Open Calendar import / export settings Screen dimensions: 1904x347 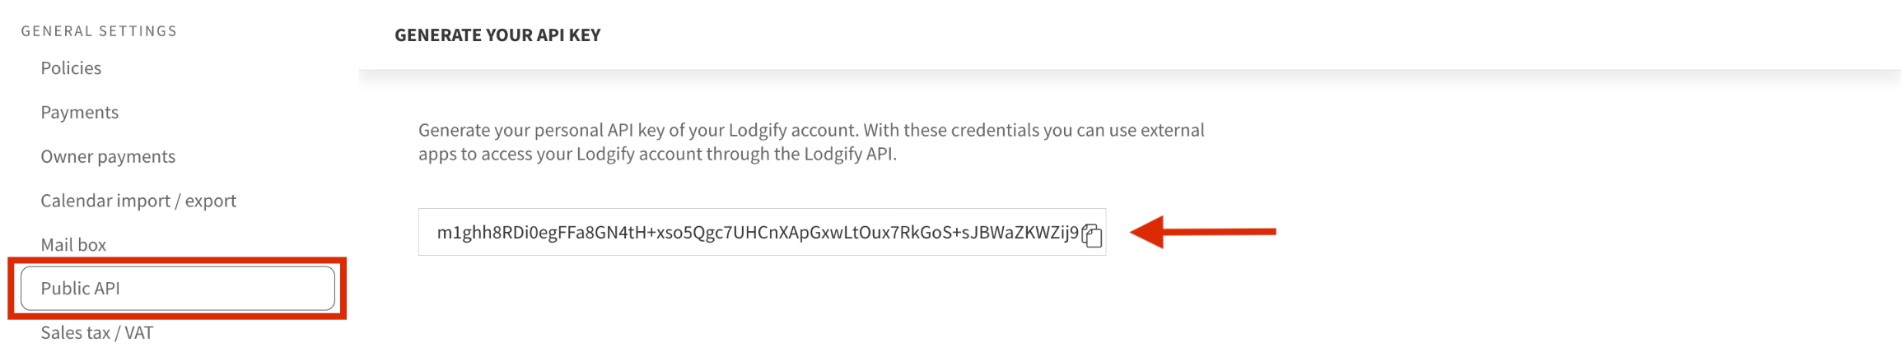click(138, 201)
